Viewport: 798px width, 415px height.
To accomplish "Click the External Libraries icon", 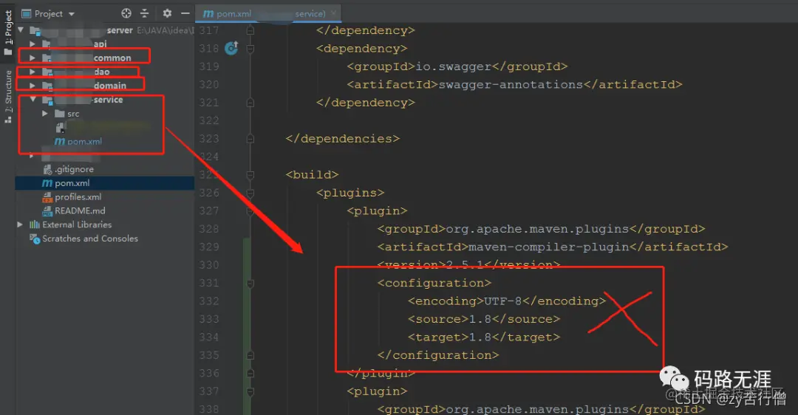I will click(x=35, y=224).
